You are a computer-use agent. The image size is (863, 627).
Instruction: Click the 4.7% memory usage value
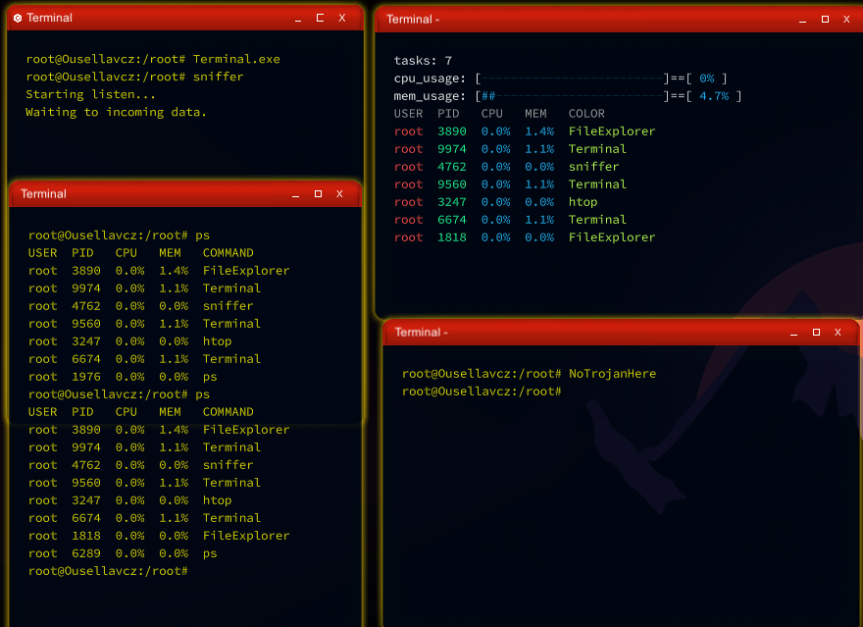[x=714, y=96]
